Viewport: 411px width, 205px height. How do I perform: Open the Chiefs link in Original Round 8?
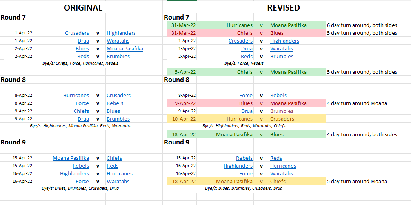coord(81,111)
